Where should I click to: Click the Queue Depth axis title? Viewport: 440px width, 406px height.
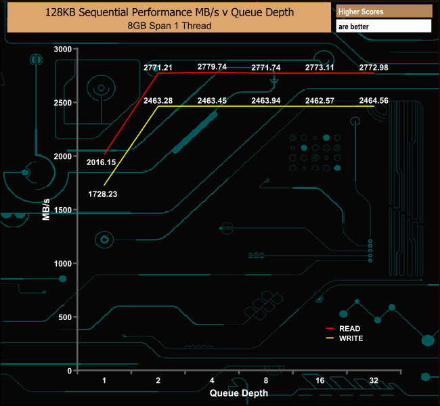tap(239, 393)
